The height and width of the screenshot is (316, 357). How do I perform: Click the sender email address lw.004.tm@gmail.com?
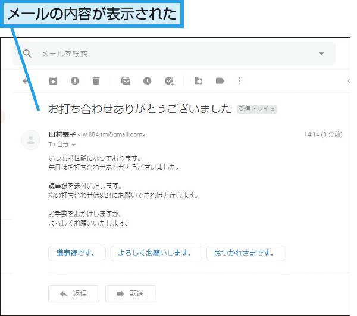pyautogui.click(x=111, y=134)
